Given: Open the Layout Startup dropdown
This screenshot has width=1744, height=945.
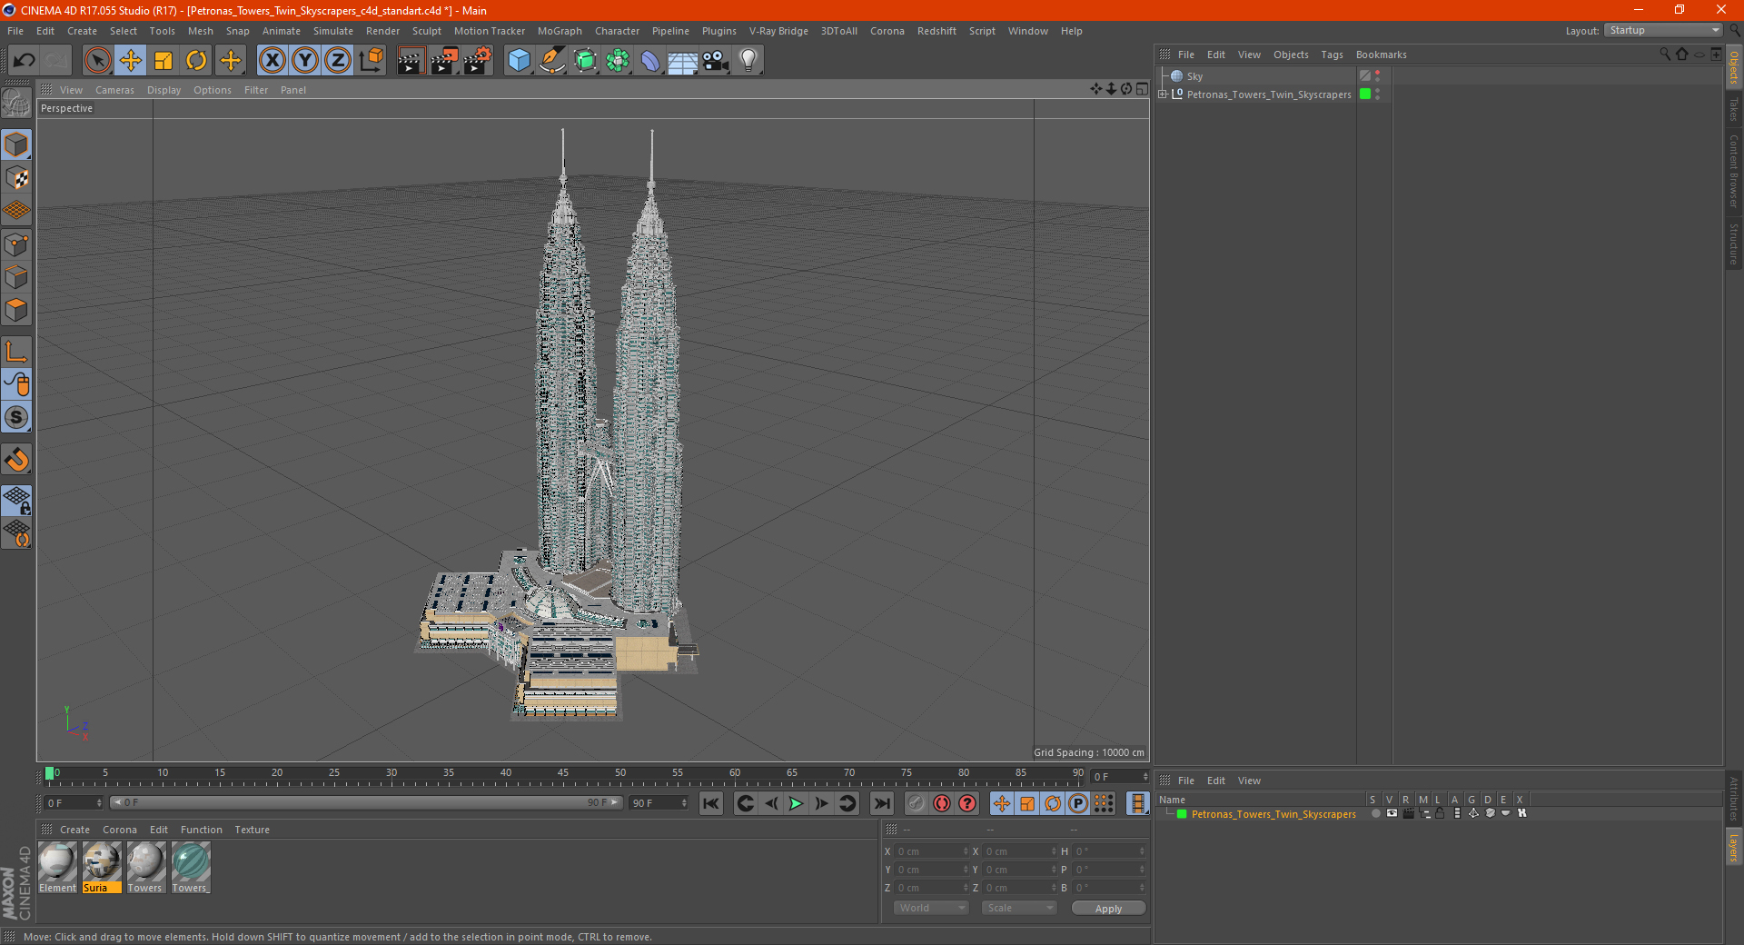Looking at the screenshot, I should 1663,30.
